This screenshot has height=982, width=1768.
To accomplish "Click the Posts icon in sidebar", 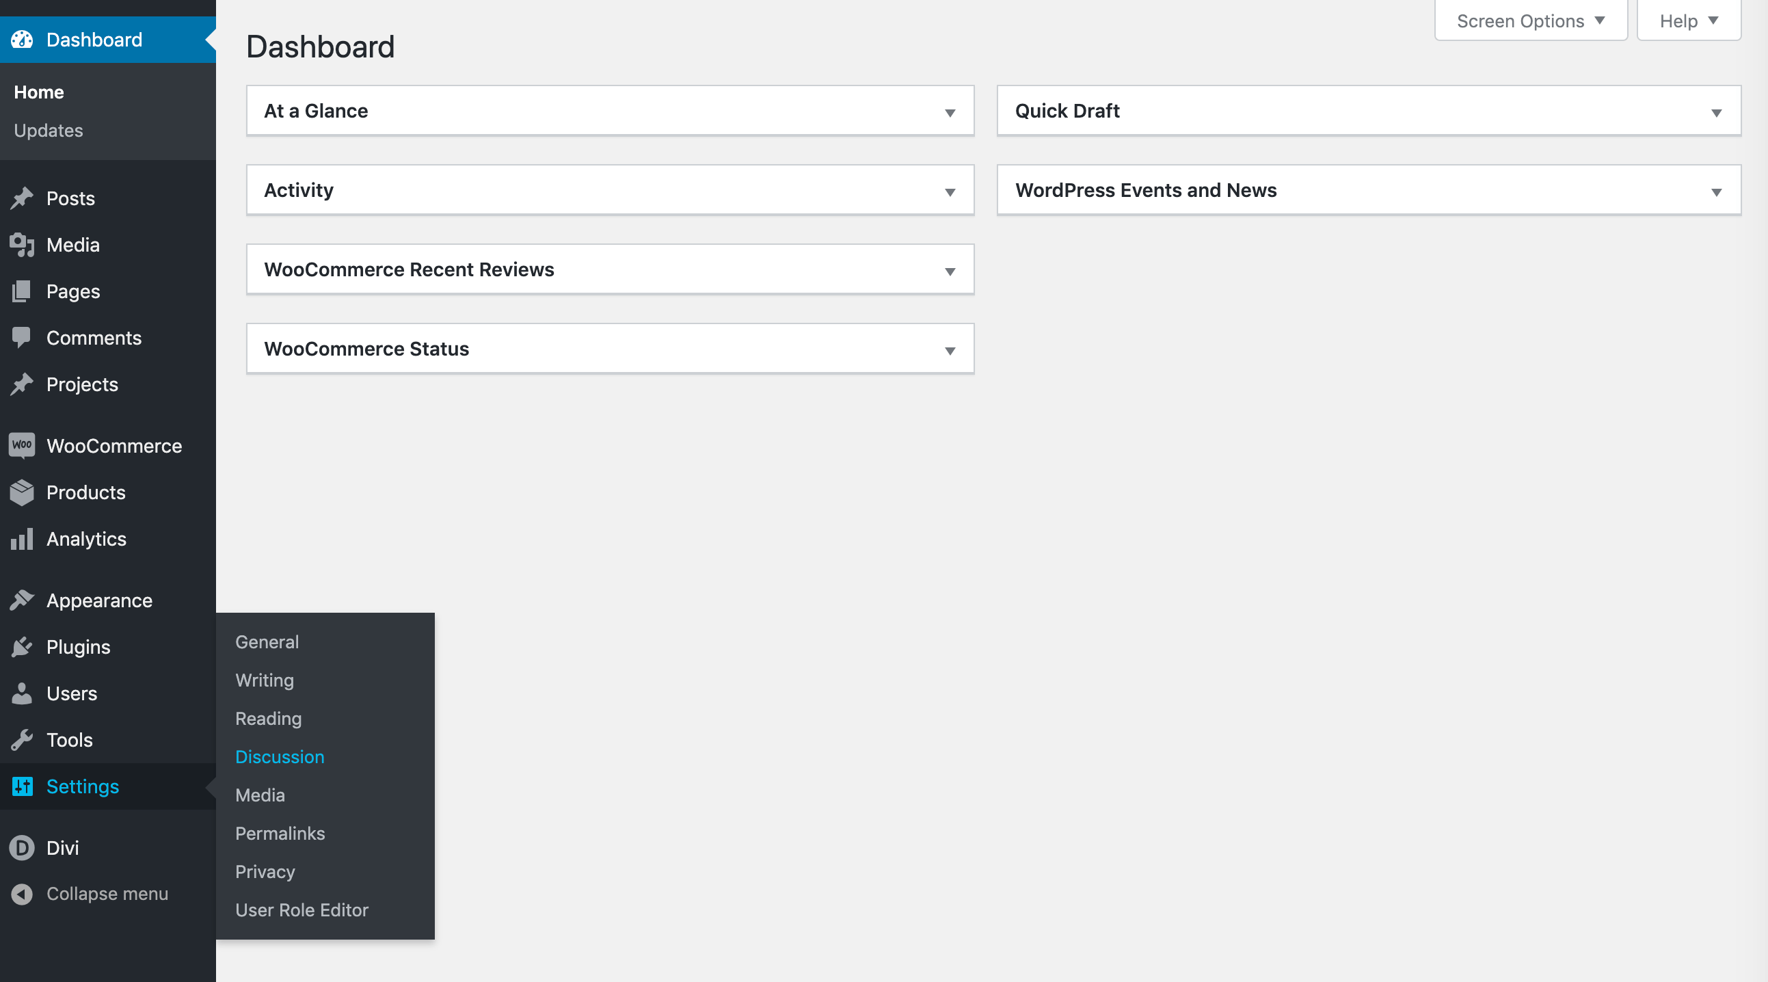I will tap(24, 197).
